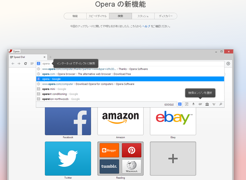Click clock icon beside opera.com suggestion
Viewport: 246px width, 180px height.
38,74
